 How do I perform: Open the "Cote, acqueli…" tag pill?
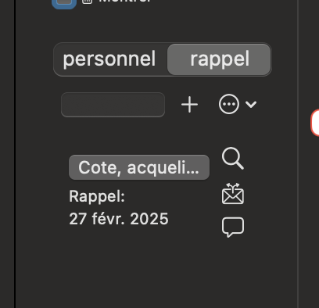point(139,167)
